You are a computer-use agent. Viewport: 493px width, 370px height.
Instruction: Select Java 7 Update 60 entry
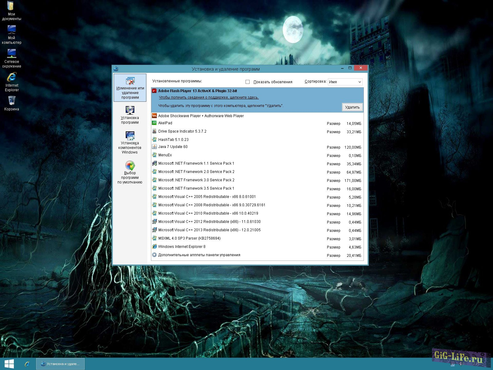173,147
